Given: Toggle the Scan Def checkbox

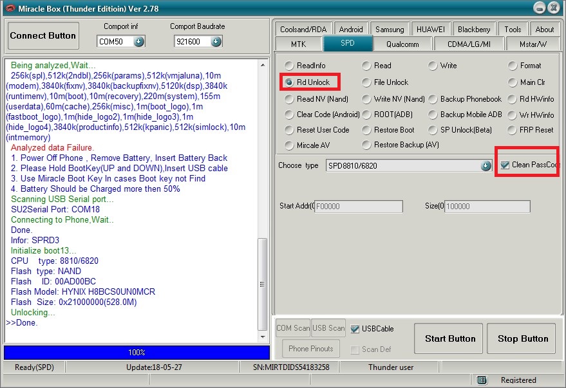Looking at the screenshot, I should 355,349.
